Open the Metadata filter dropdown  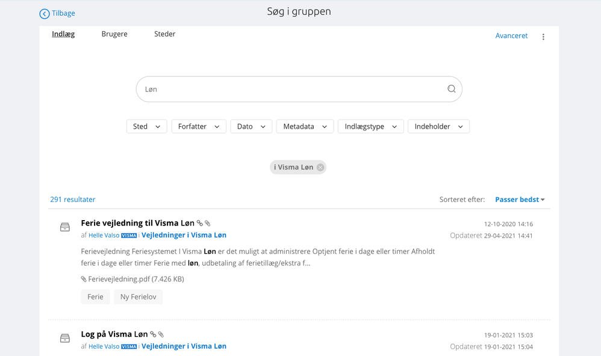click(x=305, y=126)
